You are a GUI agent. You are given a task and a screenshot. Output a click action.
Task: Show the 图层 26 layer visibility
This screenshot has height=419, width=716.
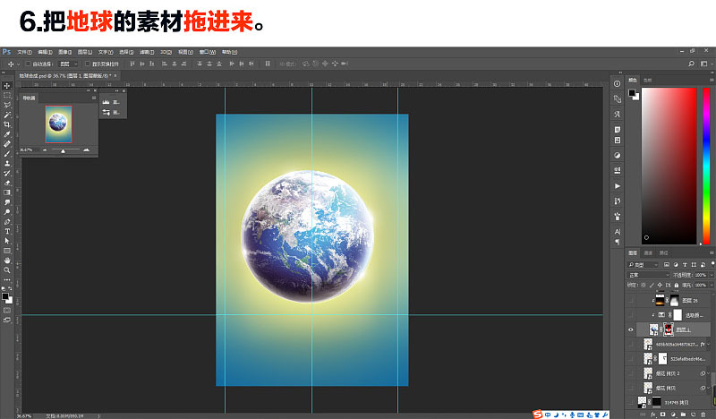click(x=631, y=300)
